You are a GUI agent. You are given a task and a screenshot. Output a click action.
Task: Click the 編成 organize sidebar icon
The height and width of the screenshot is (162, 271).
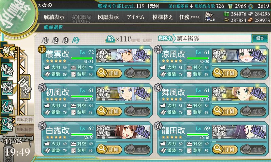point(8,52)
